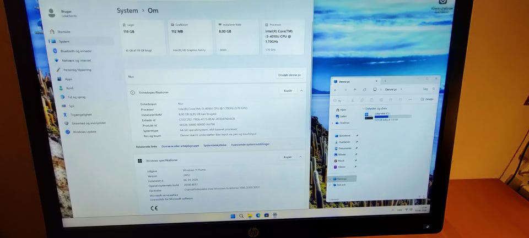
Task: Open Startside in Settings sidebar
Action: pos(60,32)
